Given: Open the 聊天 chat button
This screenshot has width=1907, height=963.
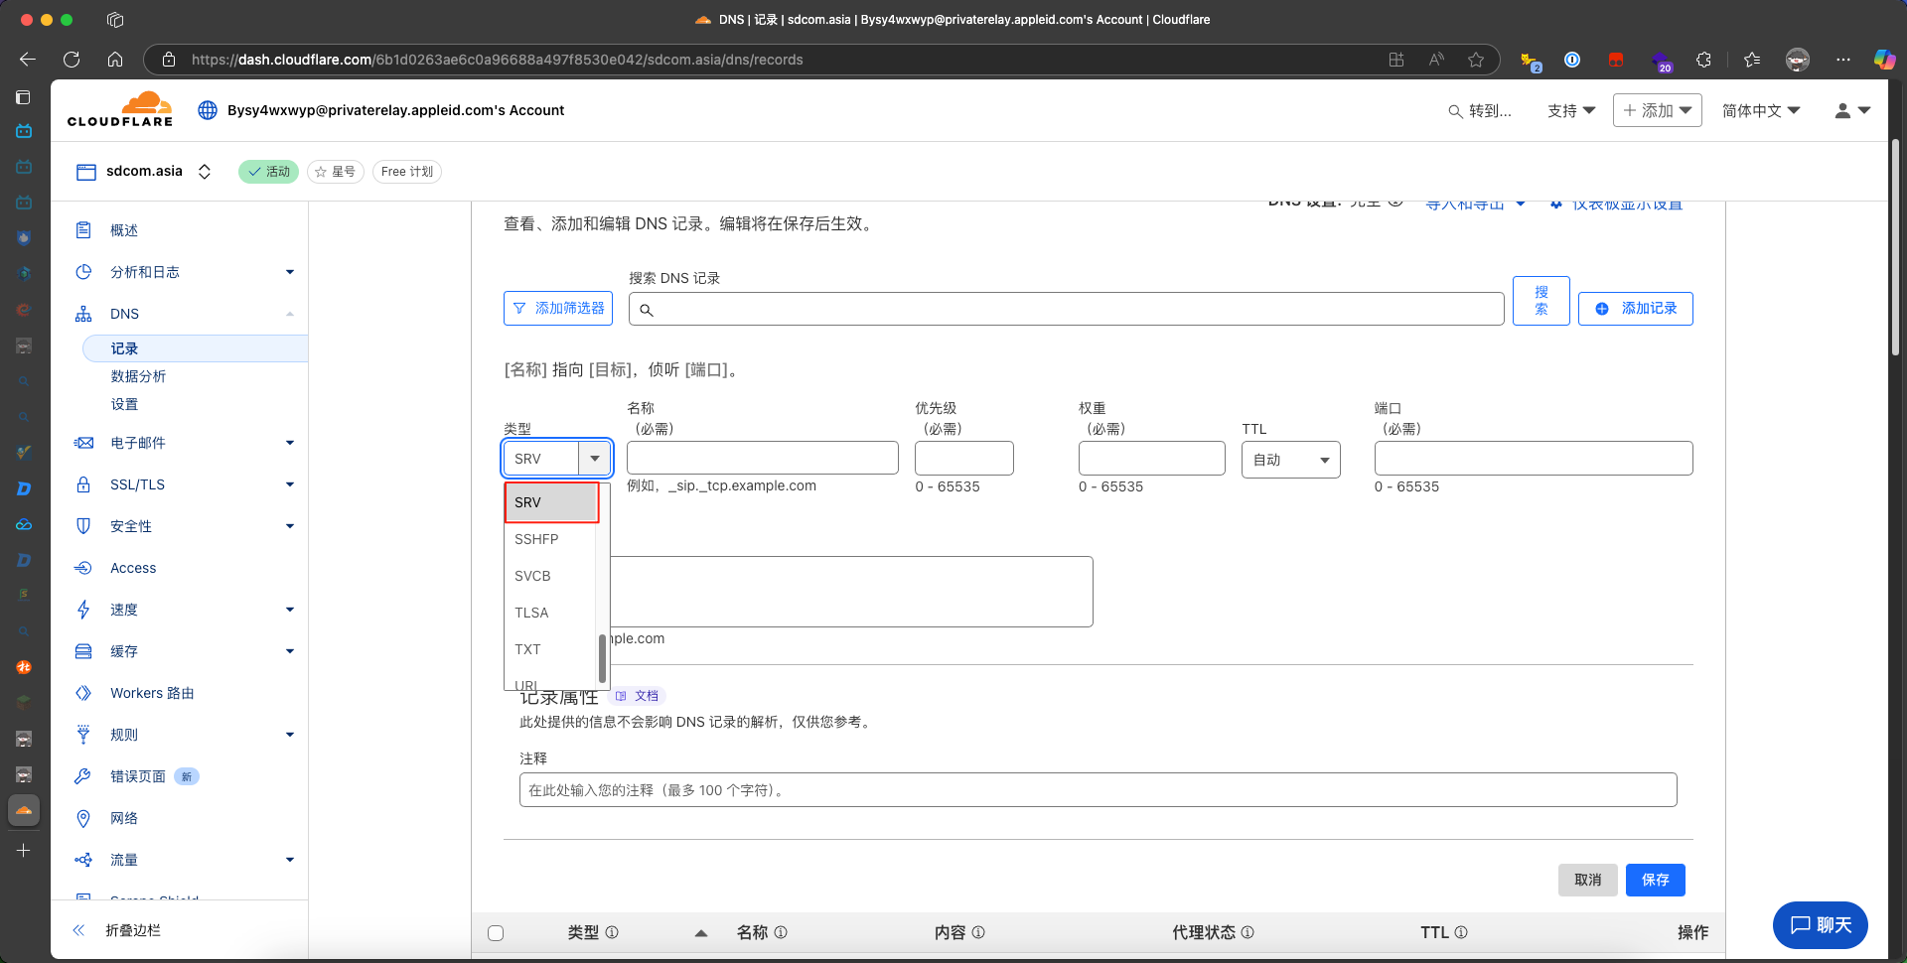Looking at the screenshot, I should pyautogui.click(x=1821, y=925).
